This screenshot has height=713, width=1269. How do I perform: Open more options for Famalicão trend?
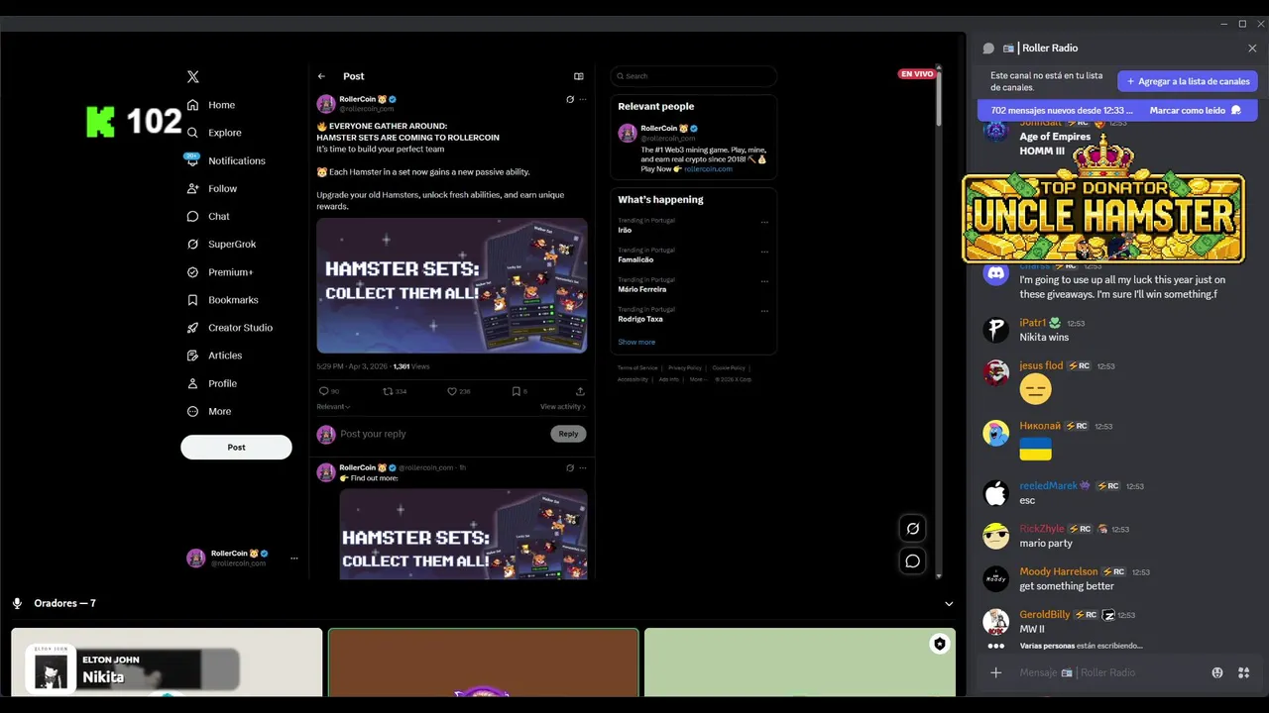[764, 253]
